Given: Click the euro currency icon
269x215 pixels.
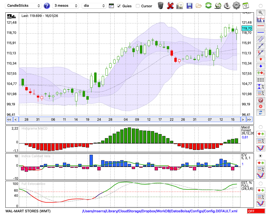Looking at the screenshot, I should (227, 6).
